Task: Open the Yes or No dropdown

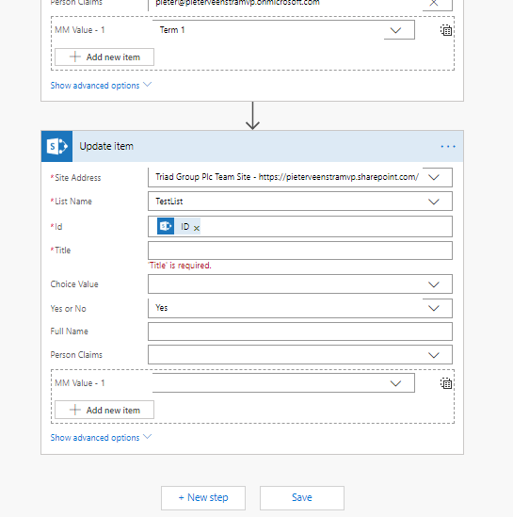Action: click(434, 308)
